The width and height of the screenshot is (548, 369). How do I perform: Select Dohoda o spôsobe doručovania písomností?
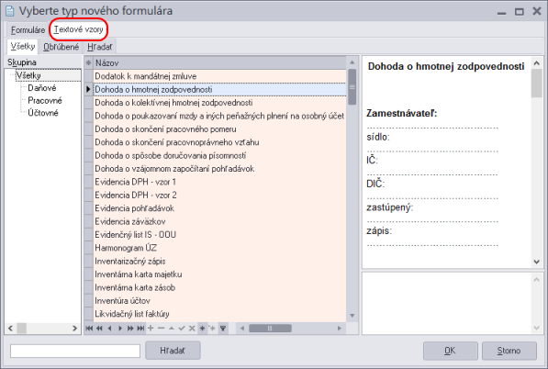point(220,155)
